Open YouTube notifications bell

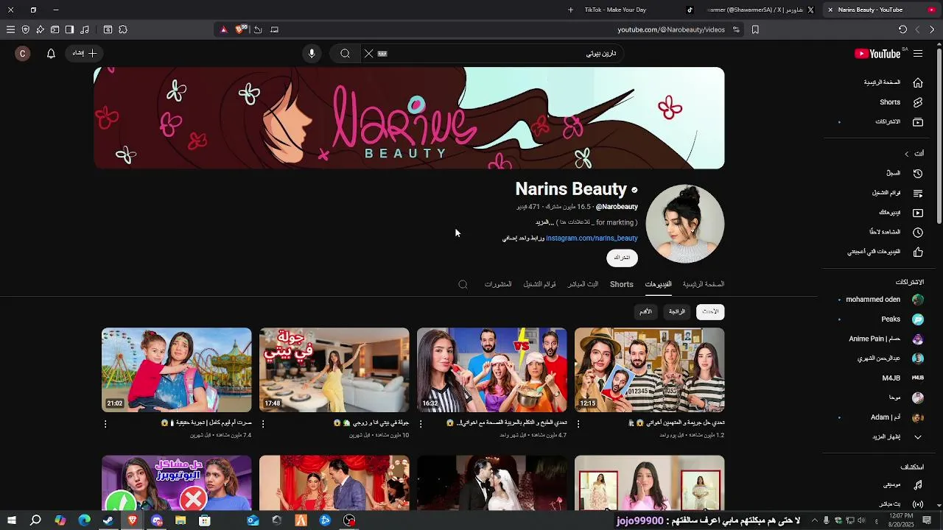pyautogui.click(x=51, y=54)
